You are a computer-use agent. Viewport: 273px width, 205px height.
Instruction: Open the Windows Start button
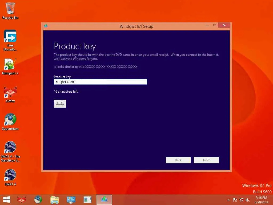point(7,200)
